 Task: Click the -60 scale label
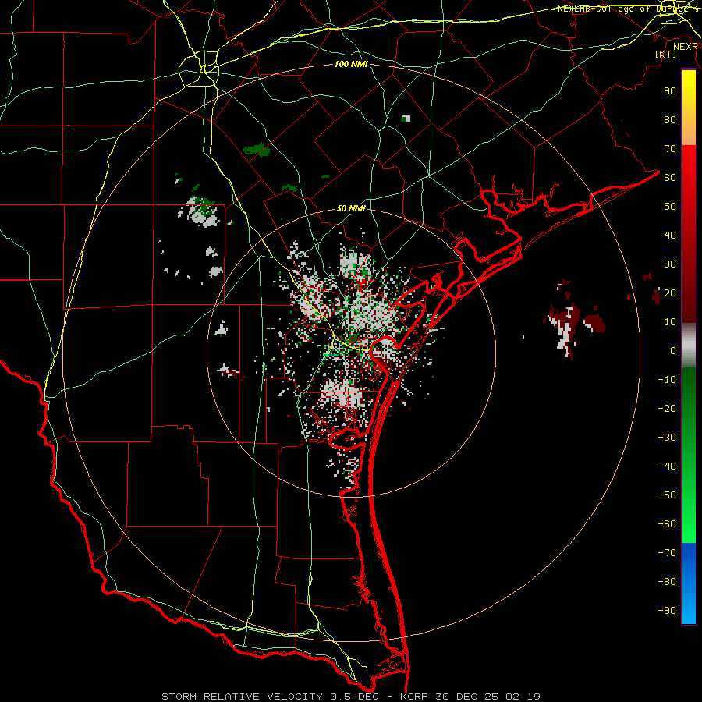(x=667, y=524)
